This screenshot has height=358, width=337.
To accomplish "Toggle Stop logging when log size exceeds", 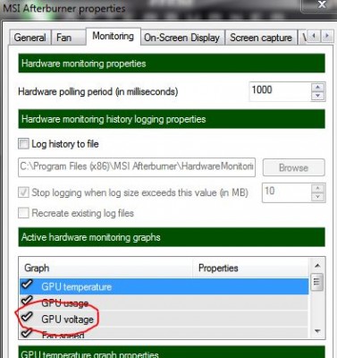I will tap(23, 192).
